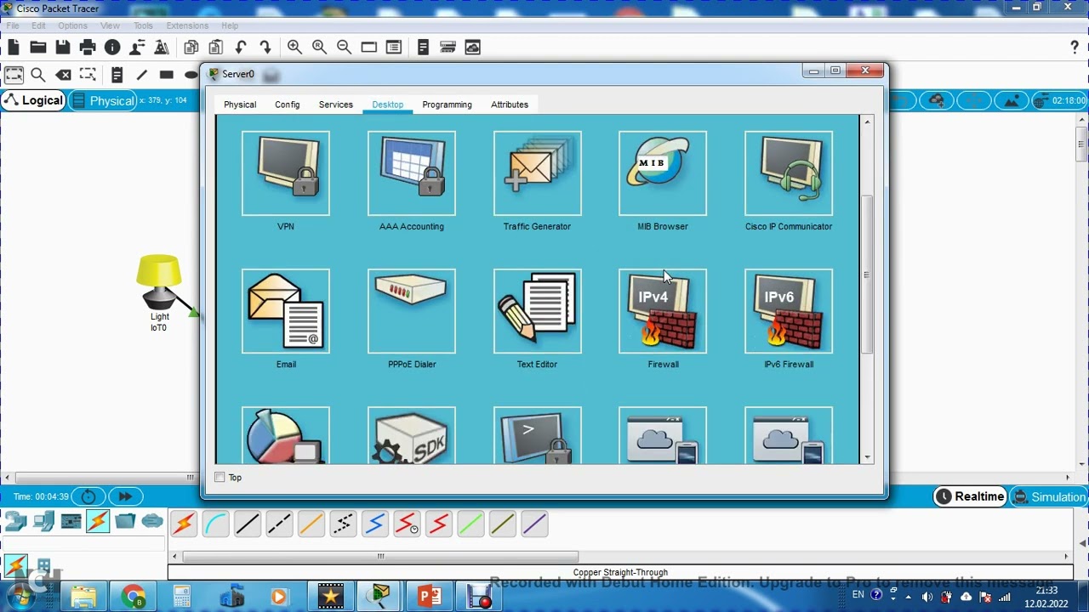
Task: Click the 02:18:00 environment time button
Action: point(1059,100)
